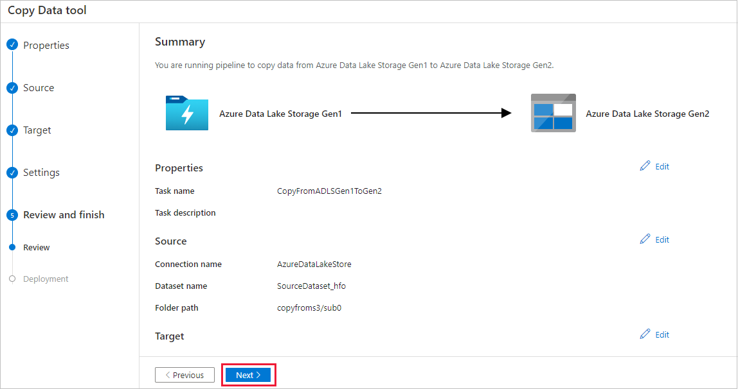738x389 pixels.
Task: Go to the Properties step
Action: [x=46, y=45]
